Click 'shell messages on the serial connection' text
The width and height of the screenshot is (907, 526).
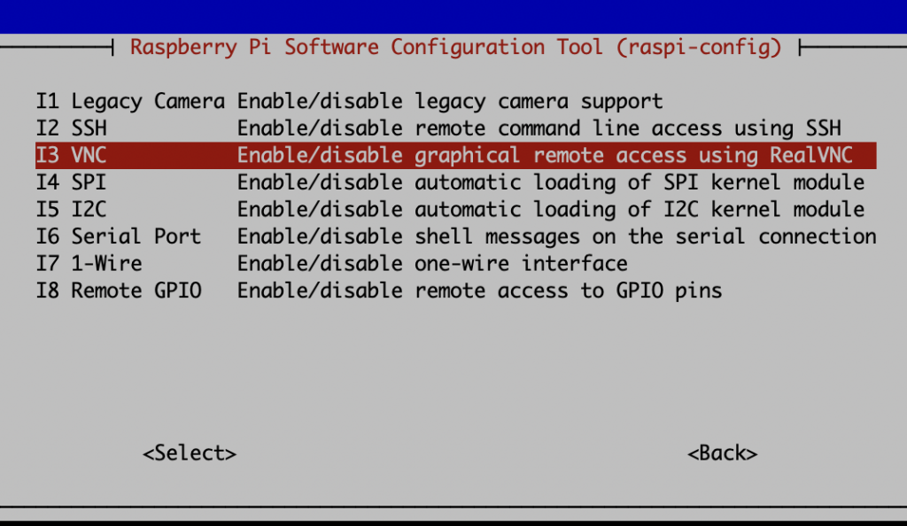click(646, 236)
